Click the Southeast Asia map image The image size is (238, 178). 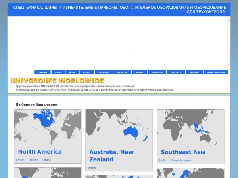click(x=190, y=127)
